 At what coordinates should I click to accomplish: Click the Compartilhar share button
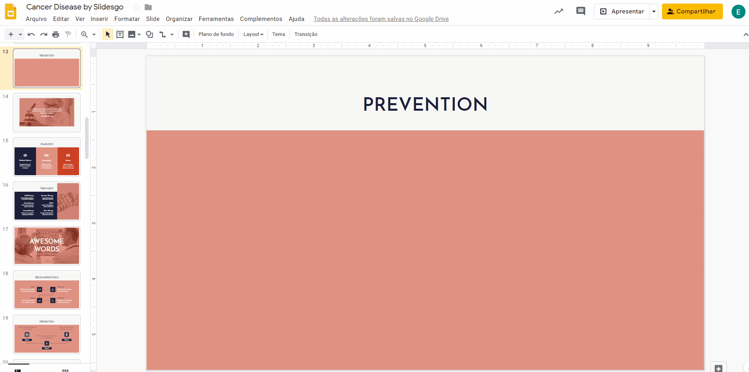692,11
